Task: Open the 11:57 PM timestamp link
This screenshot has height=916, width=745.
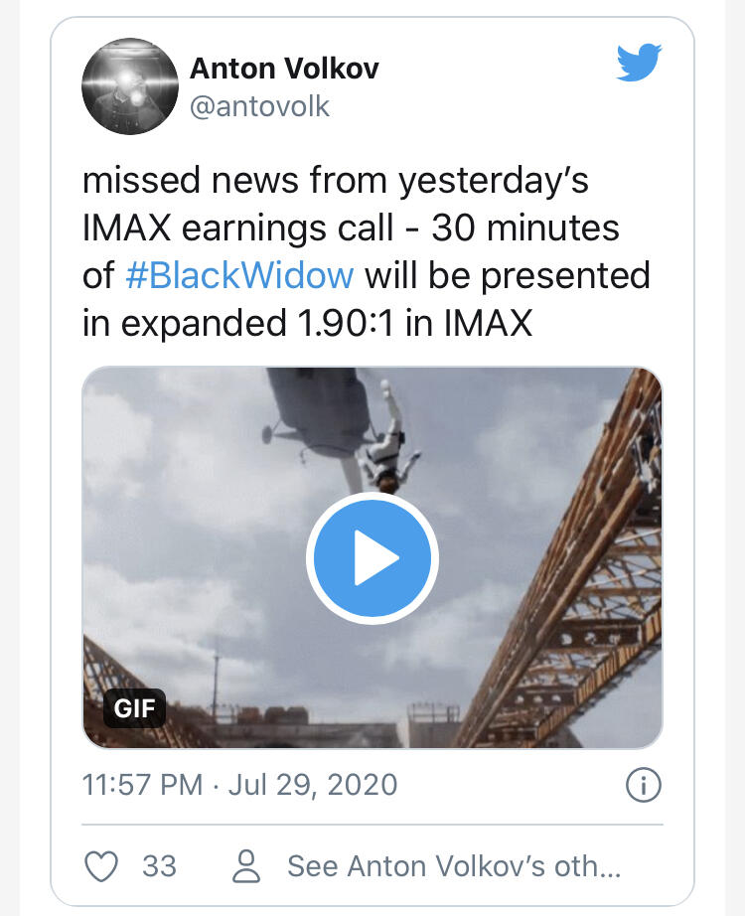Action: pos(143,784)
